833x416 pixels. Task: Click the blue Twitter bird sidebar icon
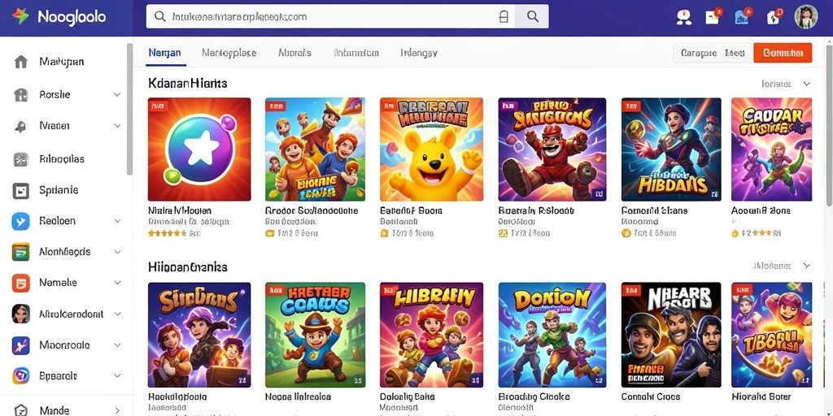click(x=20, y=221)
